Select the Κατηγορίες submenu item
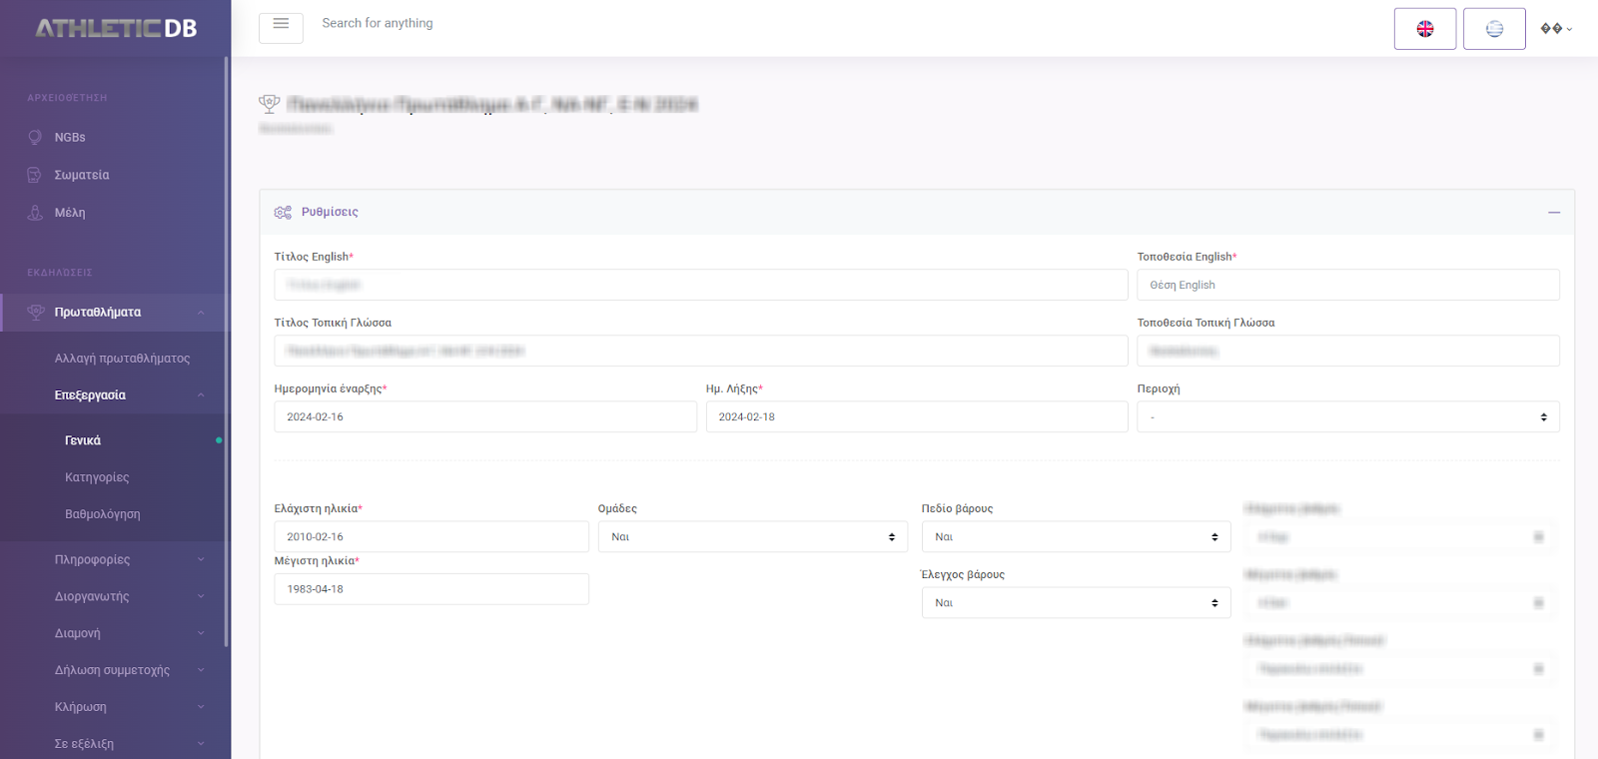Viewport: 1598px width, 759px height. coord(97,477)
